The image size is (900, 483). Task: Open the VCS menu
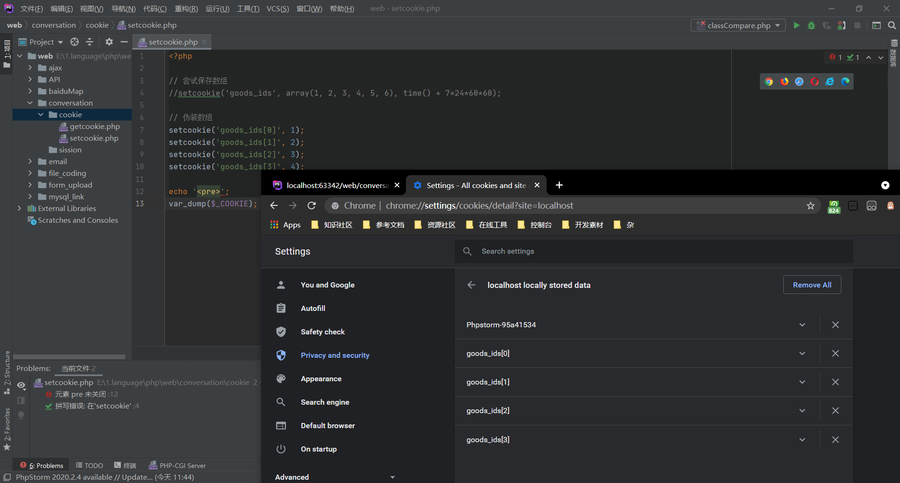[277, 8]
